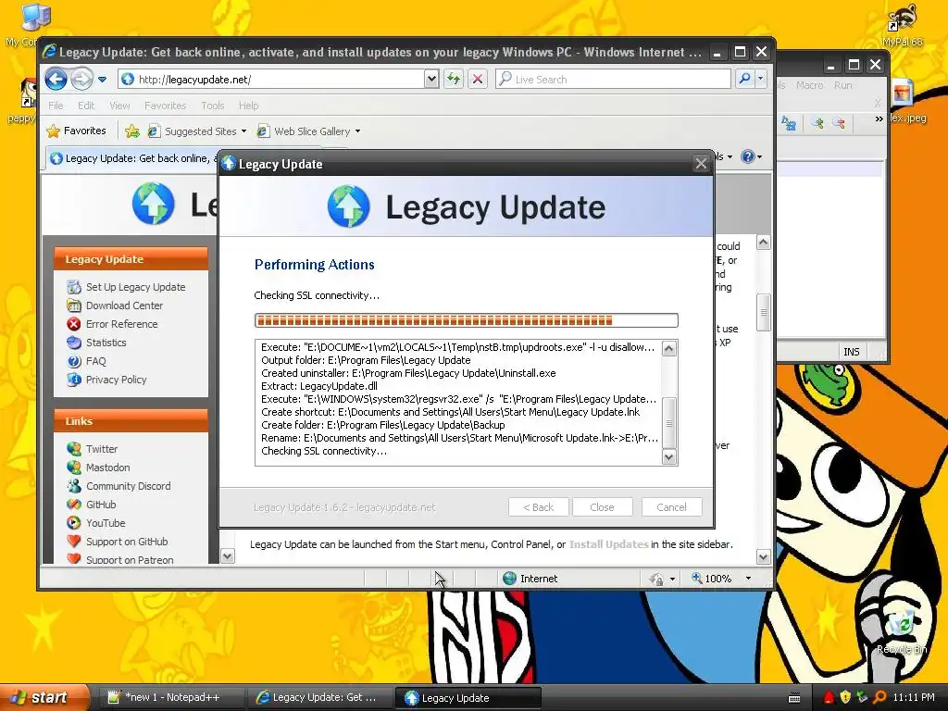
Task: Open the GitHub link in sidebar
Action: (101, 505)
